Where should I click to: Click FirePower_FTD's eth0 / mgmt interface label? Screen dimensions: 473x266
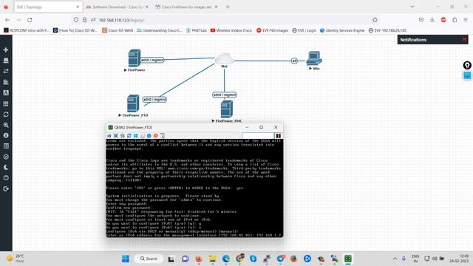coord(154,99)
